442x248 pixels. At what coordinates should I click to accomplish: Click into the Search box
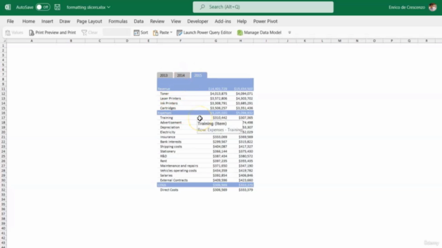pos(263,7)
